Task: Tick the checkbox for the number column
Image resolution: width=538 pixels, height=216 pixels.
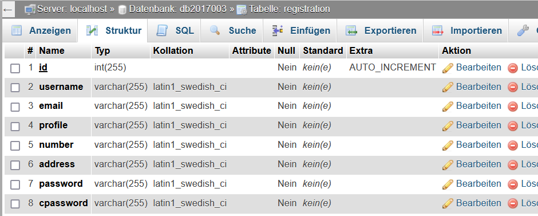Action: [15, 146]
